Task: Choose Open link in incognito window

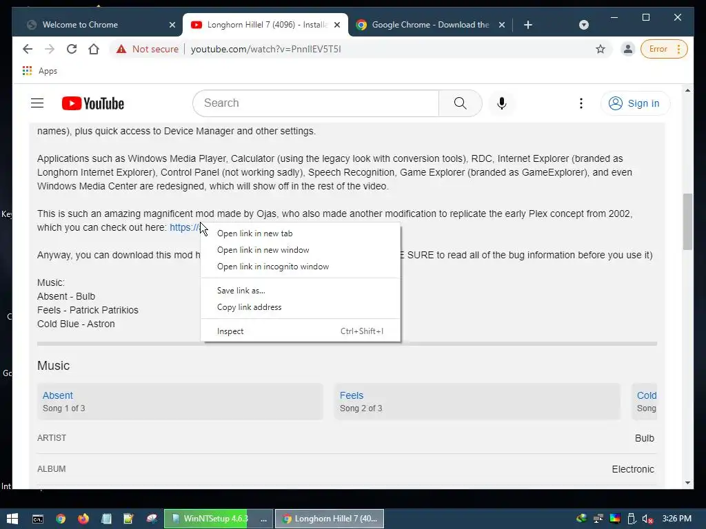Action: pos(301,267)
